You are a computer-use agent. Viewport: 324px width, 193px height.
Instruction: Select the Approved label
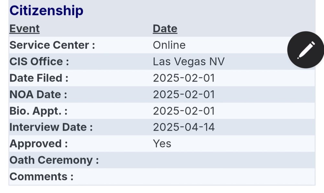pyautogui.click(x=39, y=144)
